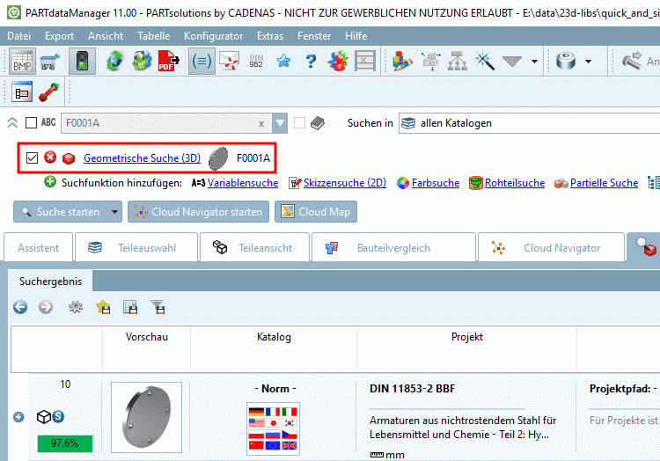The image size is (660, 461).
Task: Click the gray forward arrow in results
Action: (x=46, y=307)
